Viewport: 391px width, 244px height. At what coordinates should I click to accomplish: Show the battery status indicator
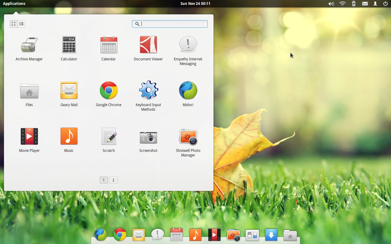point(354,4)
